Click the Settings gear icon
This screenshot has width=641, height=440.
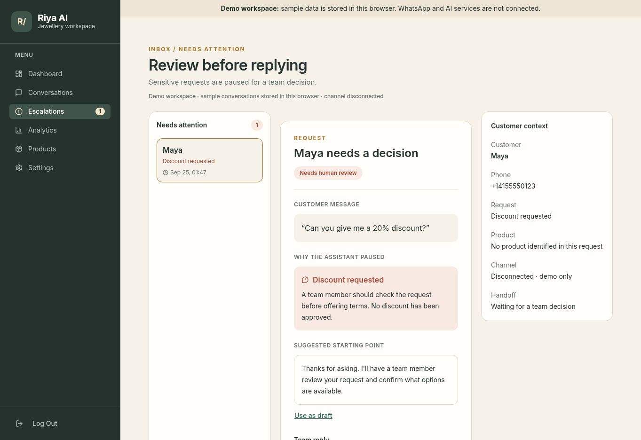(19, 168)
